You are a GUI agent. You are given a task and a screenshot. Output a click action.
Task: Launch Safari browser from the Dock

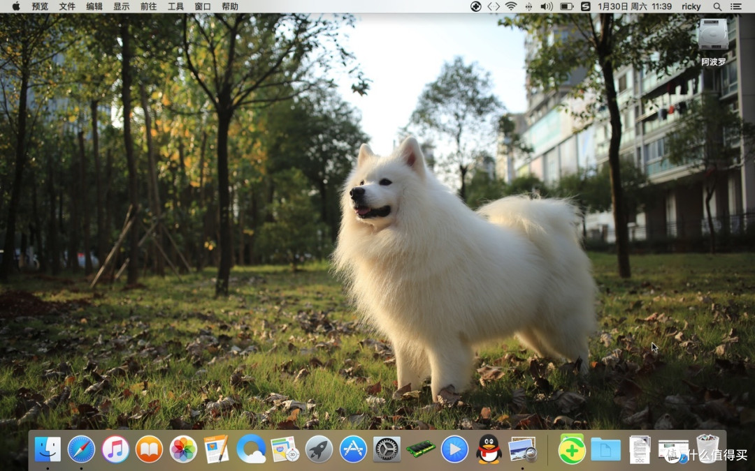[81, 449]
